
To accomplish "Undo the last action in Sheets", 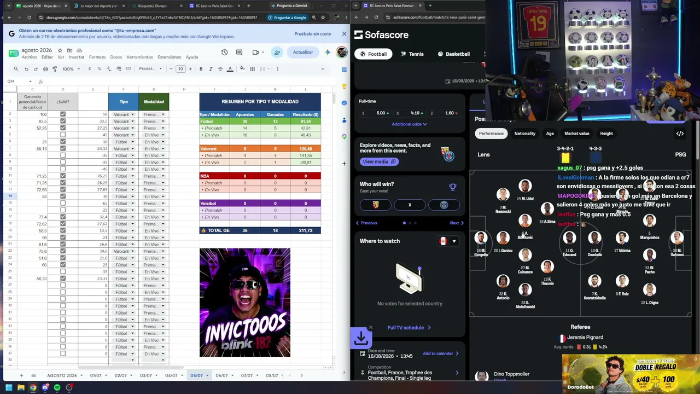I will click(x=26, y=69).
